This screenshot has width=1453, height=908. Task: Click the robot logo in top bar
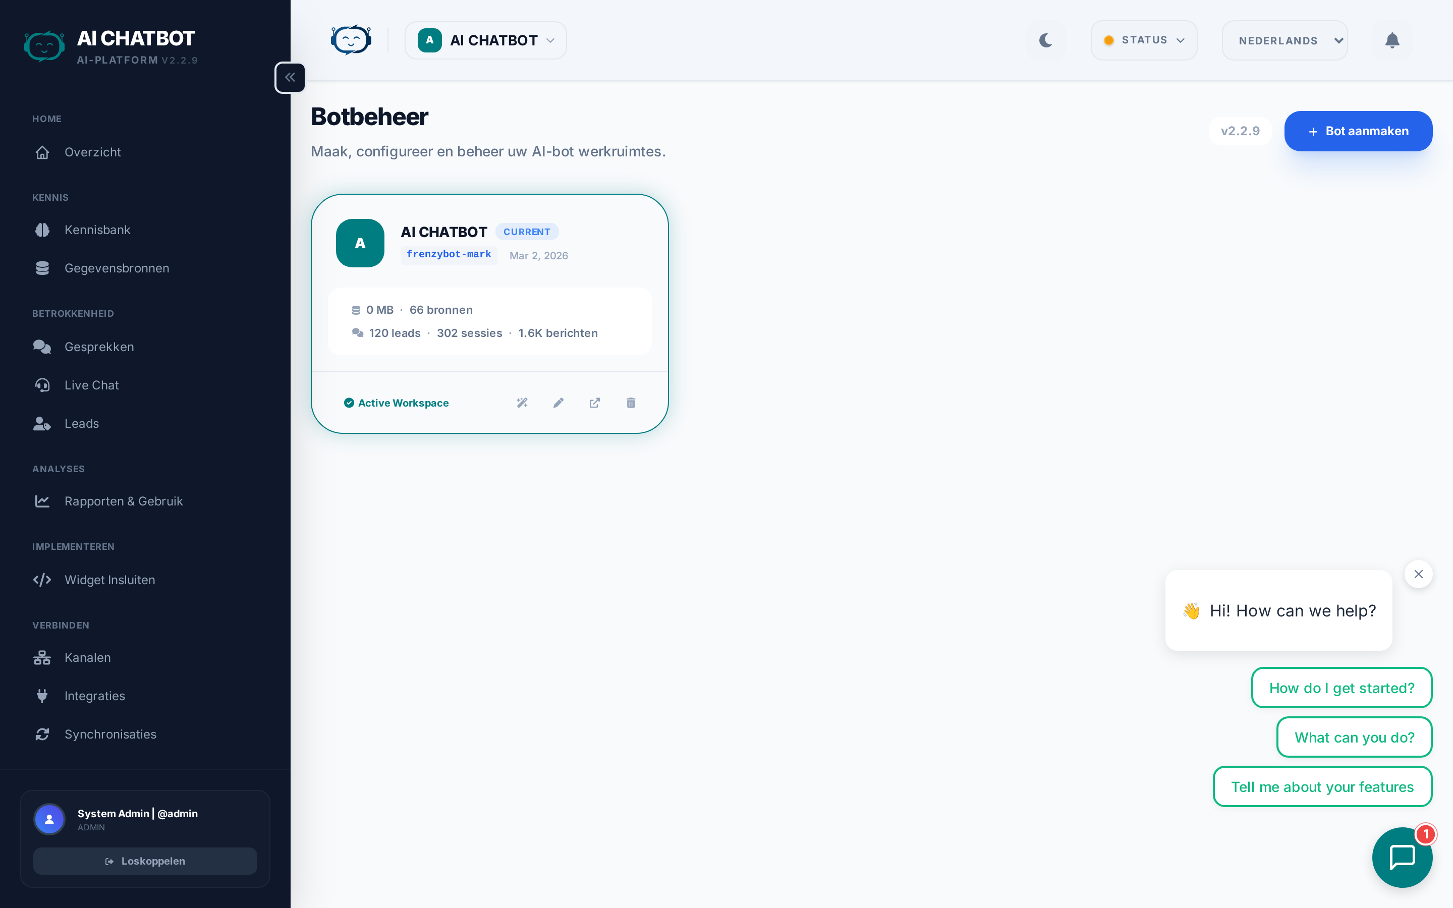tap(351, 40)
